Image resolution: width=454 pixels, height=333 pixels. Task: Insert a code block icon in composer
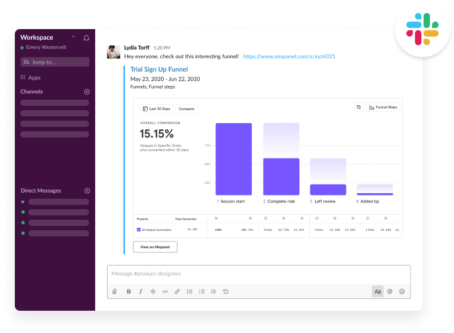point(226,292)
